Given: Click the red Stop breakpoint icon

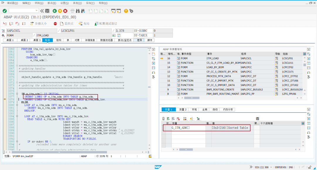Looking at the screenshot, I should pos(55,24).
